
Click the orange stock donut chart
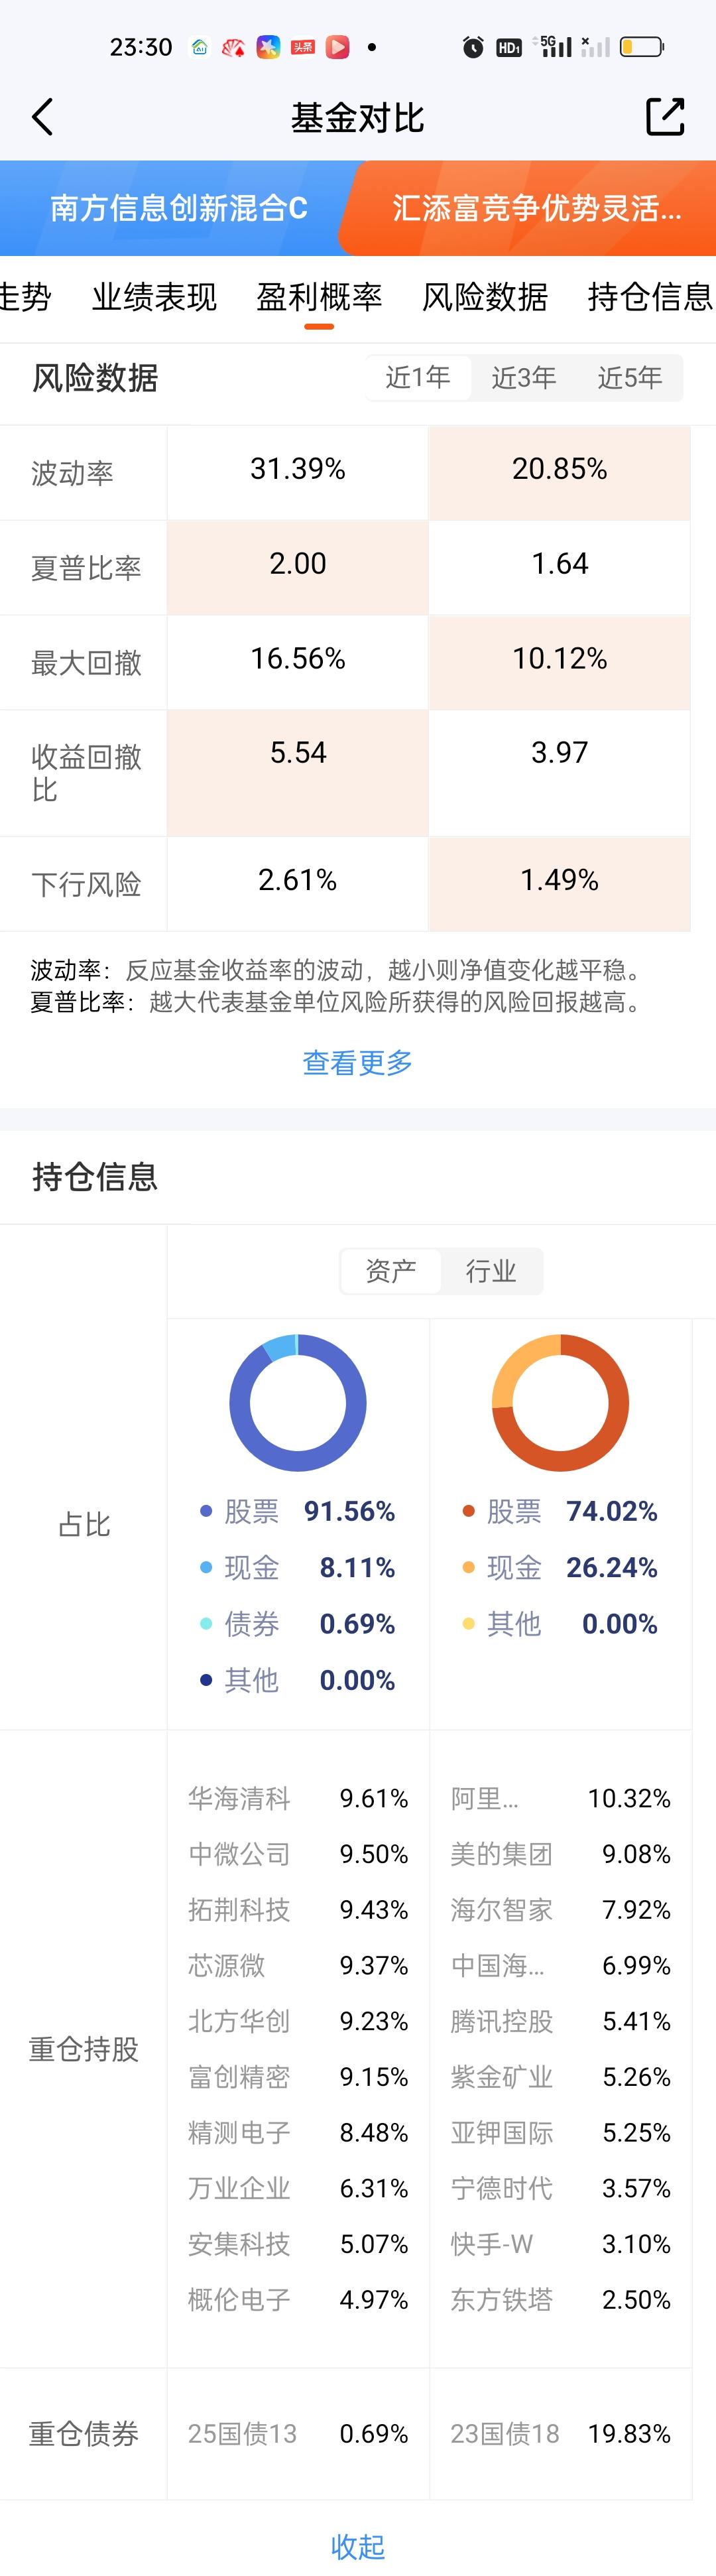coord(560,1402)
